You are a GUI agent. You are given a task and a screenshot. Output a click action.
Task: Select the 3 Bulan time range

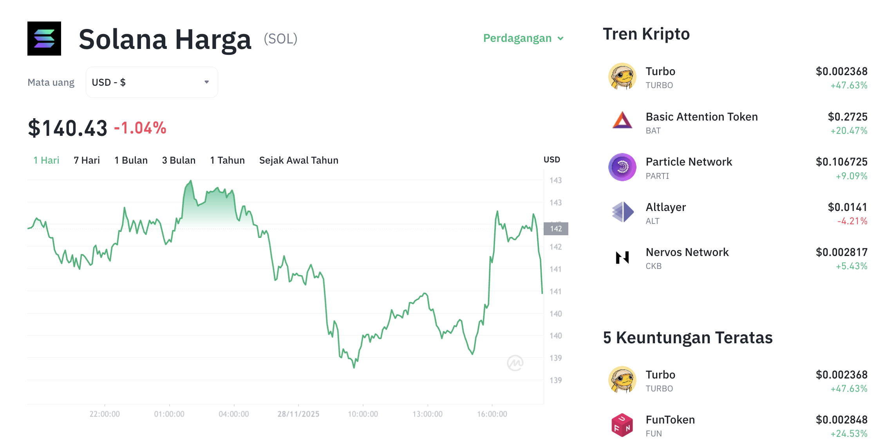(x=179, y=160)
